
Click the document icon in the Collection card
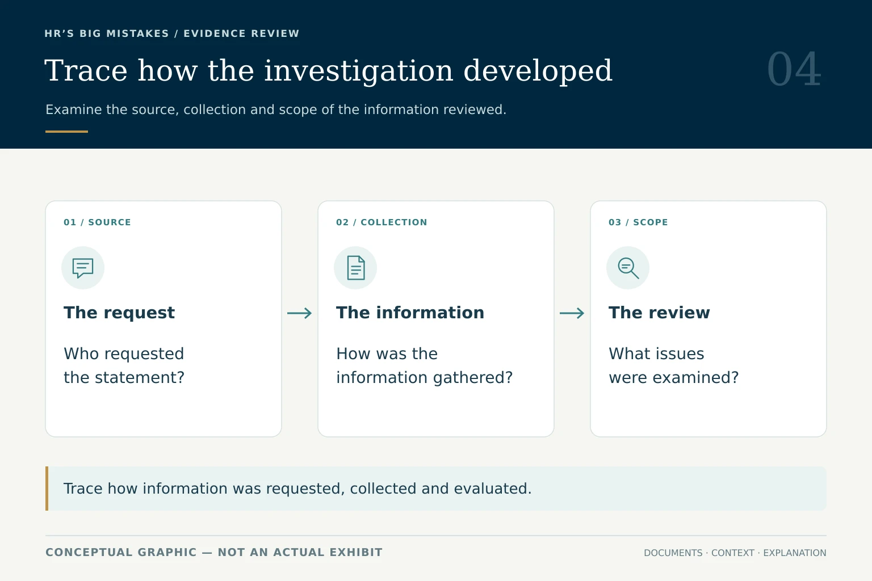355,268
